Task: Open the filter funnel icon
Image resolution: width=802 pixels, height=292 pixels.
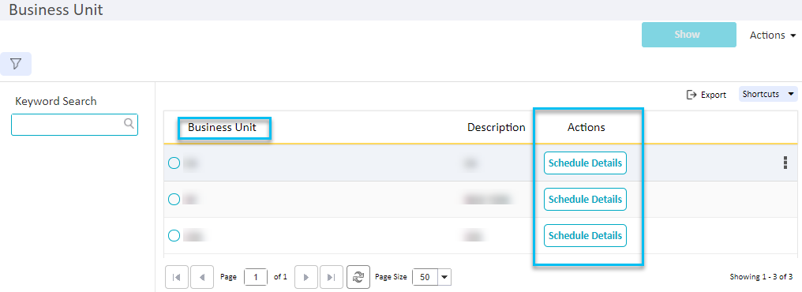Action: point(16,64)
